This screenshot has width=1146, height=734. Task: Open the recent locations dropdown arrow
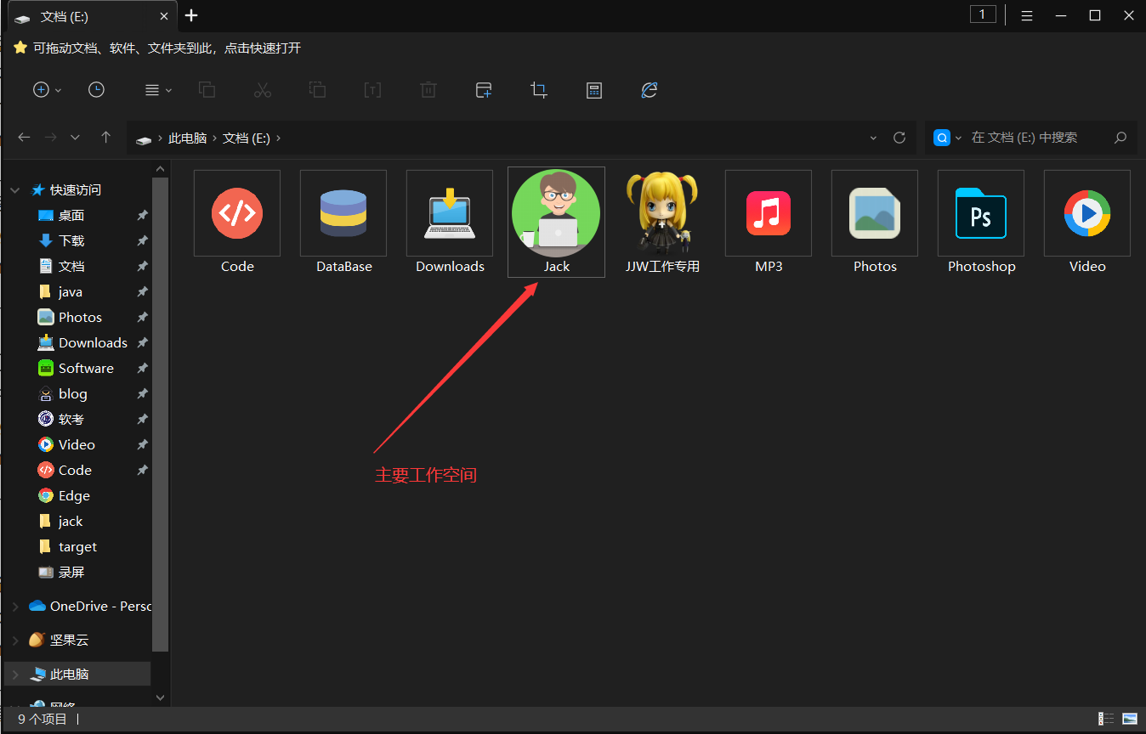(x=75, y=138)
